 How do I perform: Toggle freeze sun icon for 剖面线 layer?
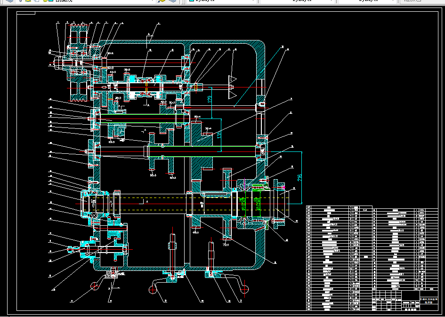[x=28, y=1]
